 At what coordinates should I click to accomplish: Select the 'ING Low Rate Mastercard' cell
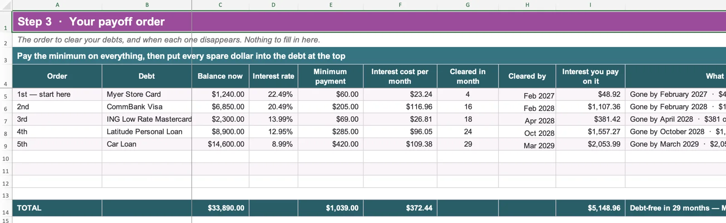pos(147,119)
